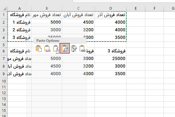Click empty cell F2
175x117 pixels.
tap(155, 23)
